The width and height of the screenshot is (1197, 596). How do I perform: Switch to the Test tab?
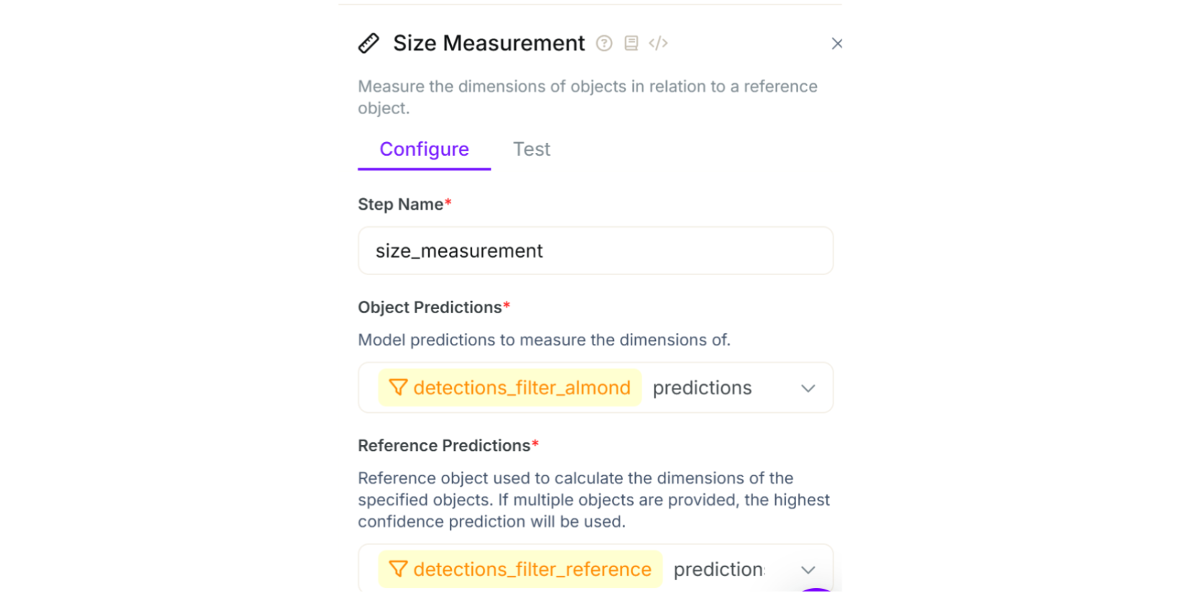532,149
